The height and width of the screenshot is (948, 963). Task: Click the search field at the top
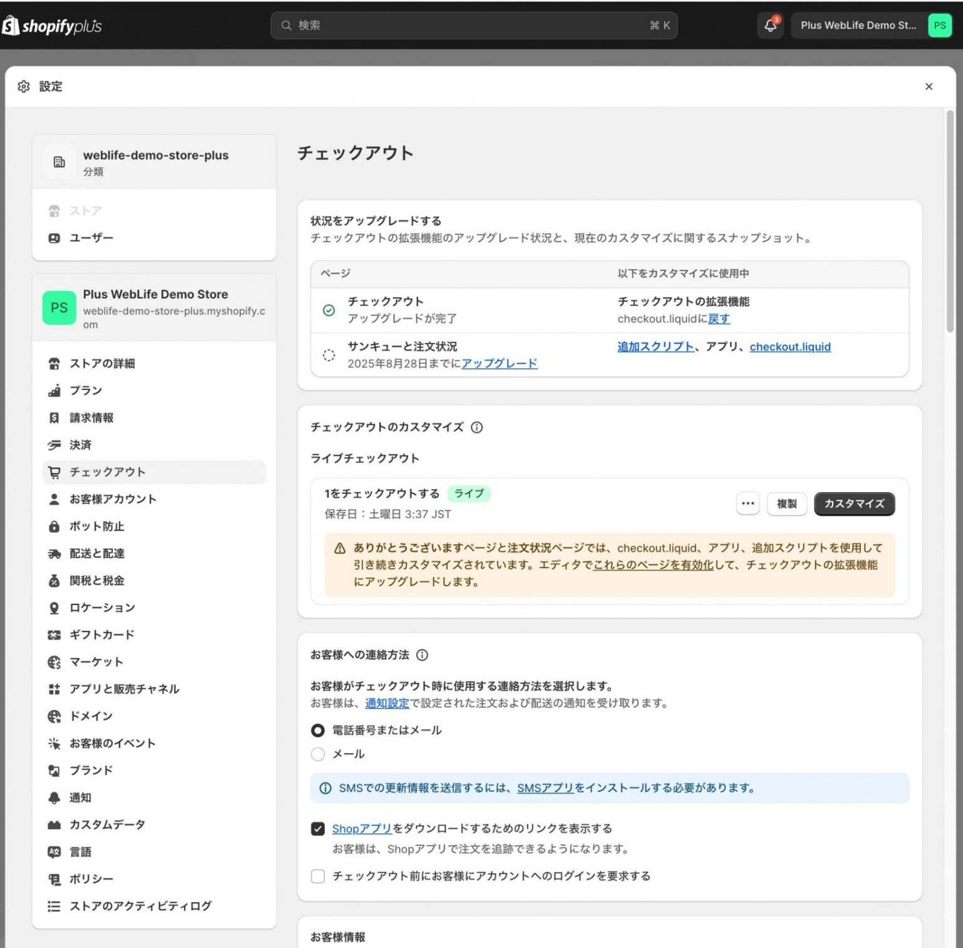click(x=472, y=26)
